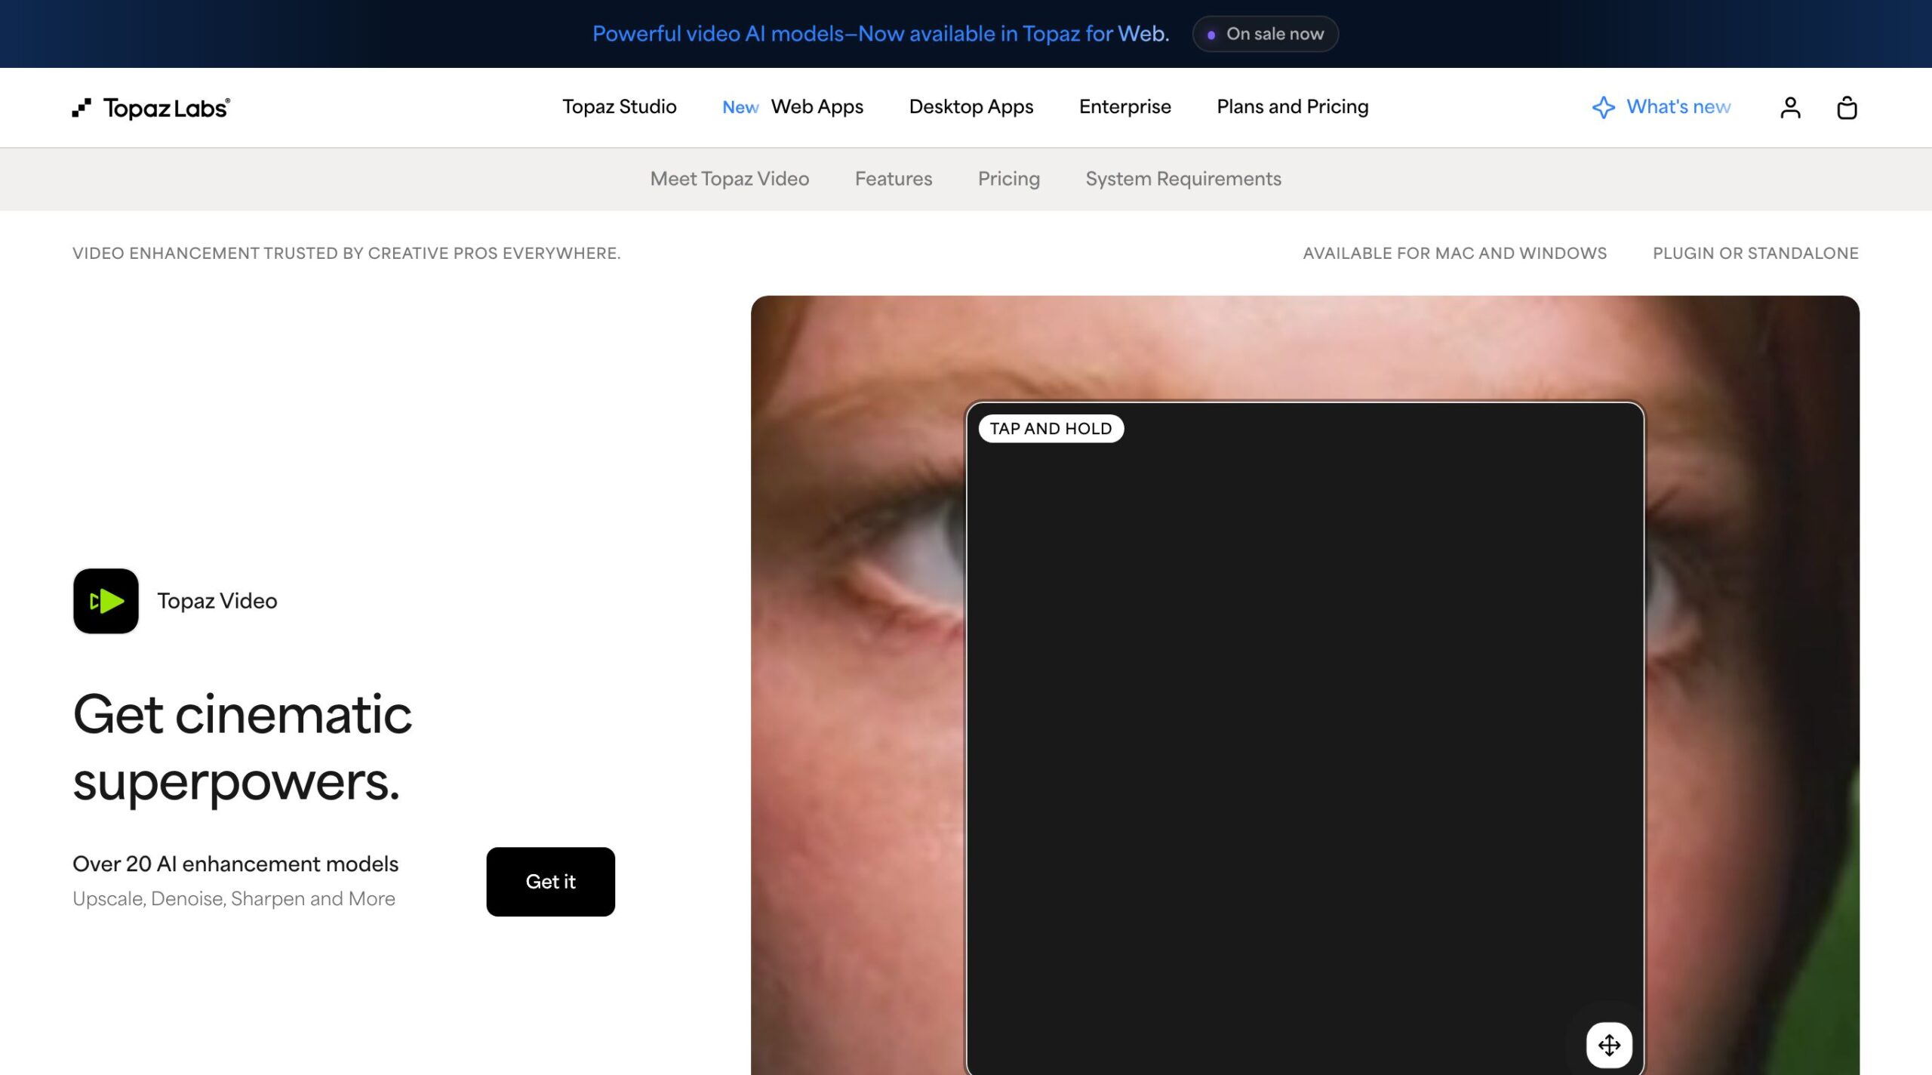Image resolution: width=1932 pixels, height=1075 pixels.
Task: Click the New label beside Web Apps
Action: pyautogui.click(x=740, y=107)
